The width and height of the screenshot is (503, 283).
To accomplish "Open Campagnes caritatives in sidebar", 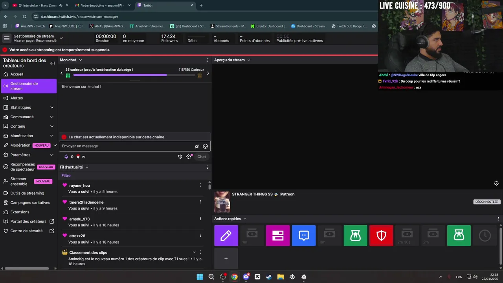I will coord(29,202).
